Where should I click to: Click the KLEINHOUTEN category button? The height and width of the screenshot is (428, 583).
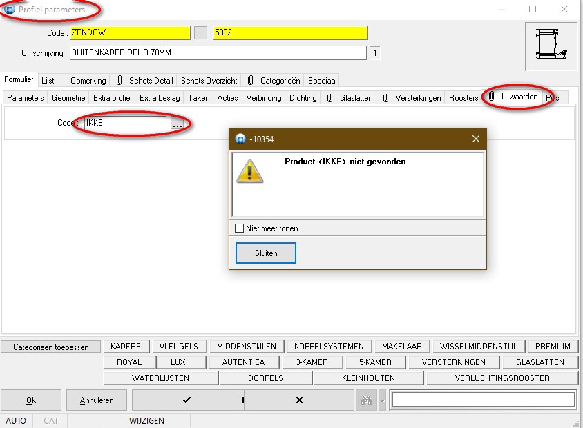click(x=368, y=378)
